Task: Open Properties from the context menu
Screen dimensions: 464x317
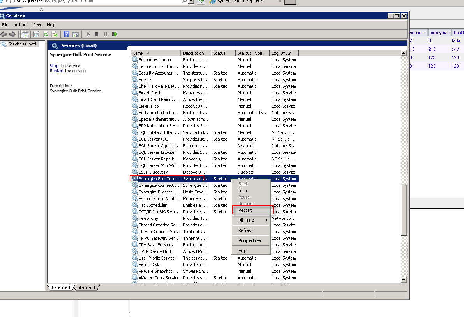Action: coord(251,240)
